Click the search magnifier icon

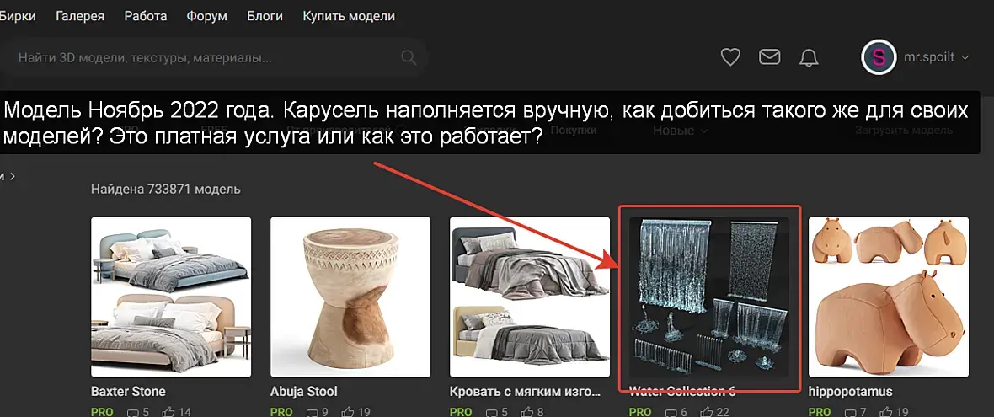(x=409, y=57)
